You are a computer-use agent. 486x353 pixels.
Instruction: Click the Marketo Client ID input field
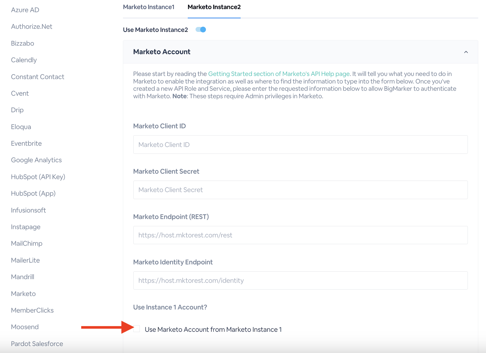pos(300,144)
